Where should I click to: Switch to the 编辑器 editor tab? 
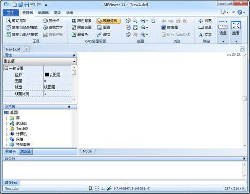tap(43, 13)
